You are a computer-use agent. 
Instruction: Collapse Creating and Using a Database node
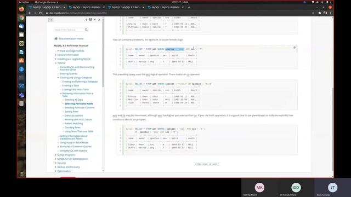(x=58, y=78)
